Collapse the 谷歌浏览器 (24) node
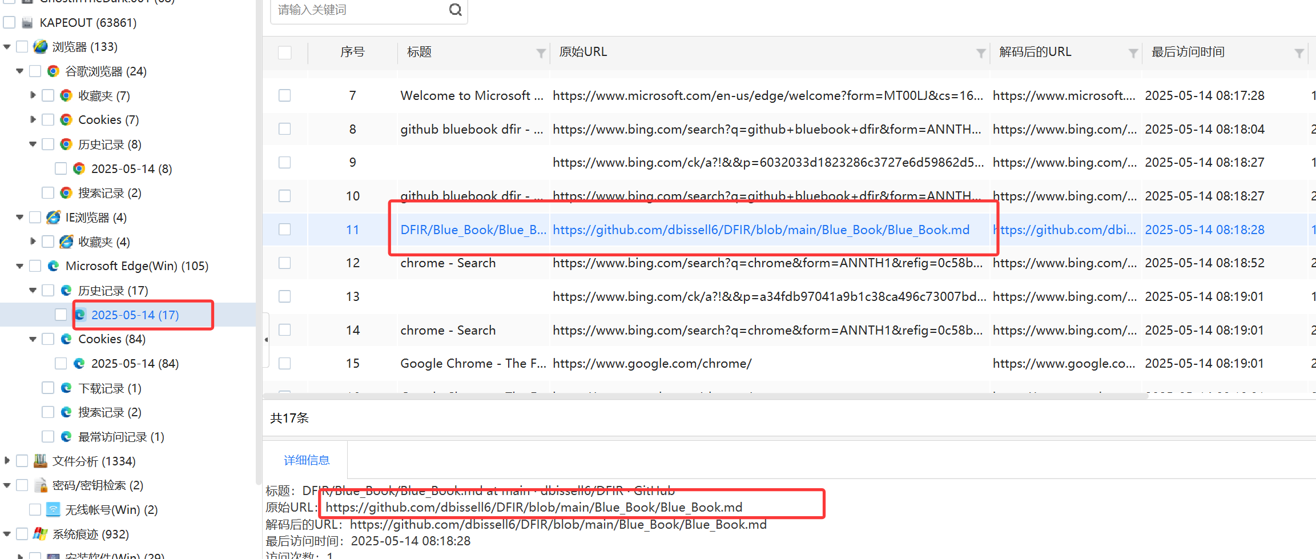Screen dimensions: 1316x559 20,71
